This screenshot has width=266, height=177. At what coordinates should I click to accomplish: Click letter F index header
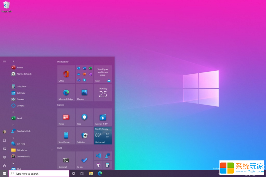pyautogui.click(x=13, y=125)
